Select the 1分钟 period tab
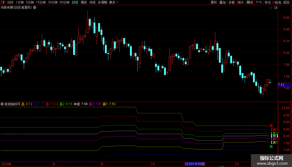292x167 pixels. coord(20,2)
